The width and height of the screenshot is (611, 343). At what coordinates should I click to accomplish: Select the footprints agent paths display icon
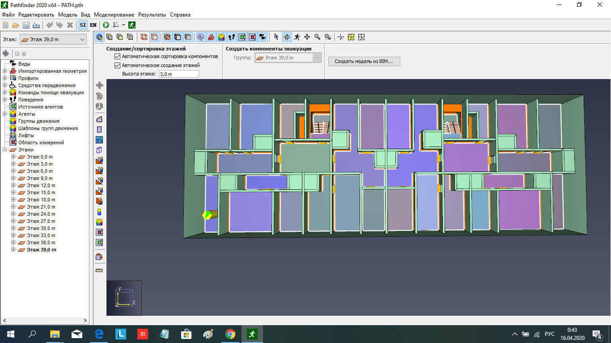pyautogui.click(x=232, y=37)
